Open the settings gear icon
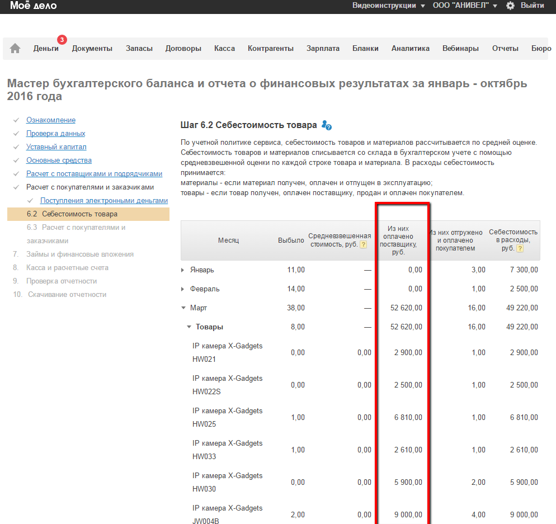The image size is (556, 524). tap(510, 6)
